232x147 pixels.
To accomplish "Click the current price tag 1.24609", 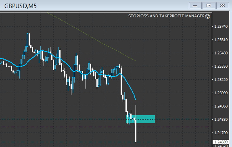I will pyautogui.click(x=221, y=142).
